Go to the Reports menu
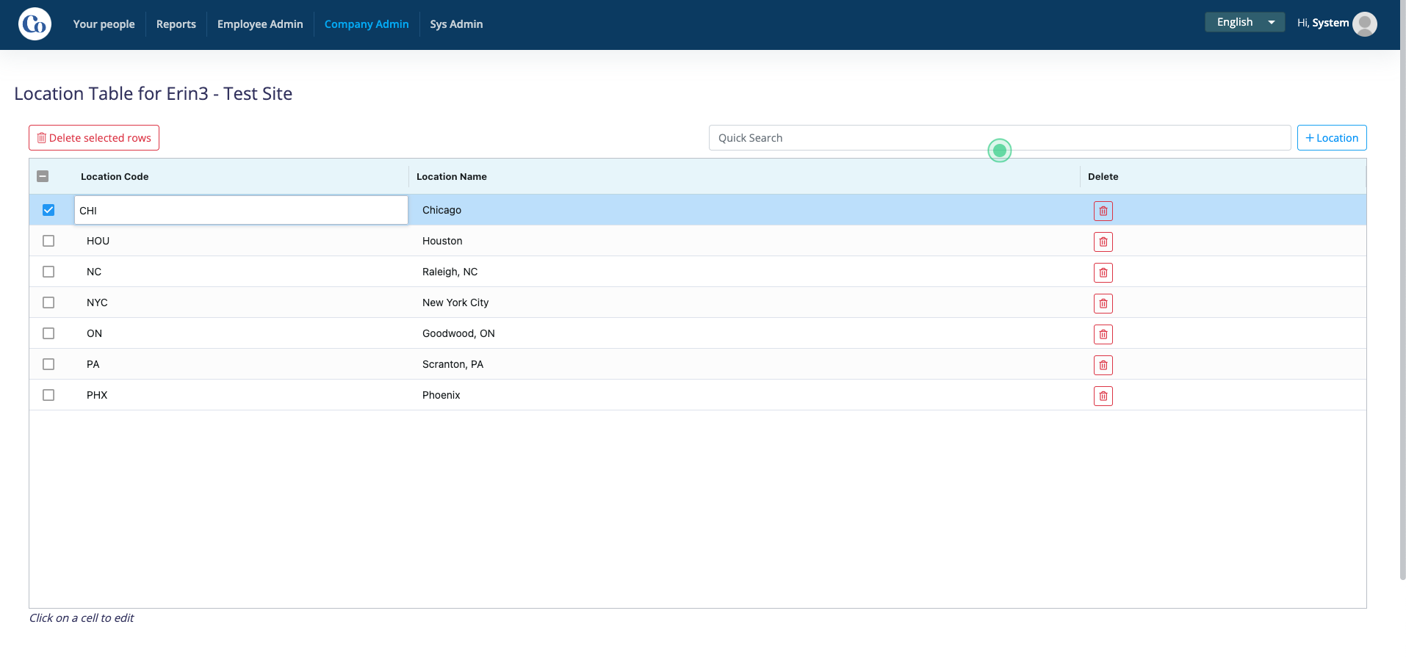Image resolution: width=1406 pixels, height=663 pixels. pyautogui.click(x=176, y=24)
